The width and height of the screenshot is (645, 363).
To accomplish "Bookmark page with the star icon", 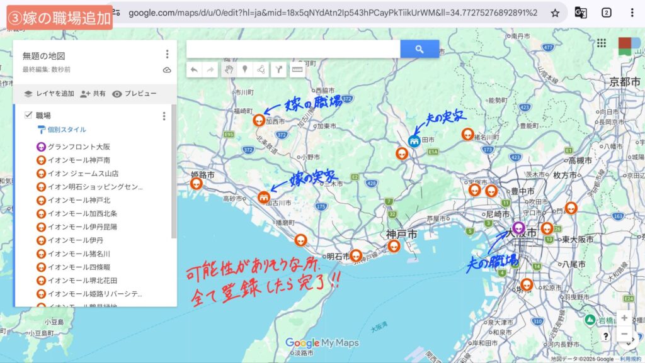I will click(555, 13).
